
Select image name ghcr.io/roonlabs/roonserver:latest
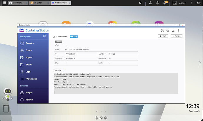(x=77, y=49)
